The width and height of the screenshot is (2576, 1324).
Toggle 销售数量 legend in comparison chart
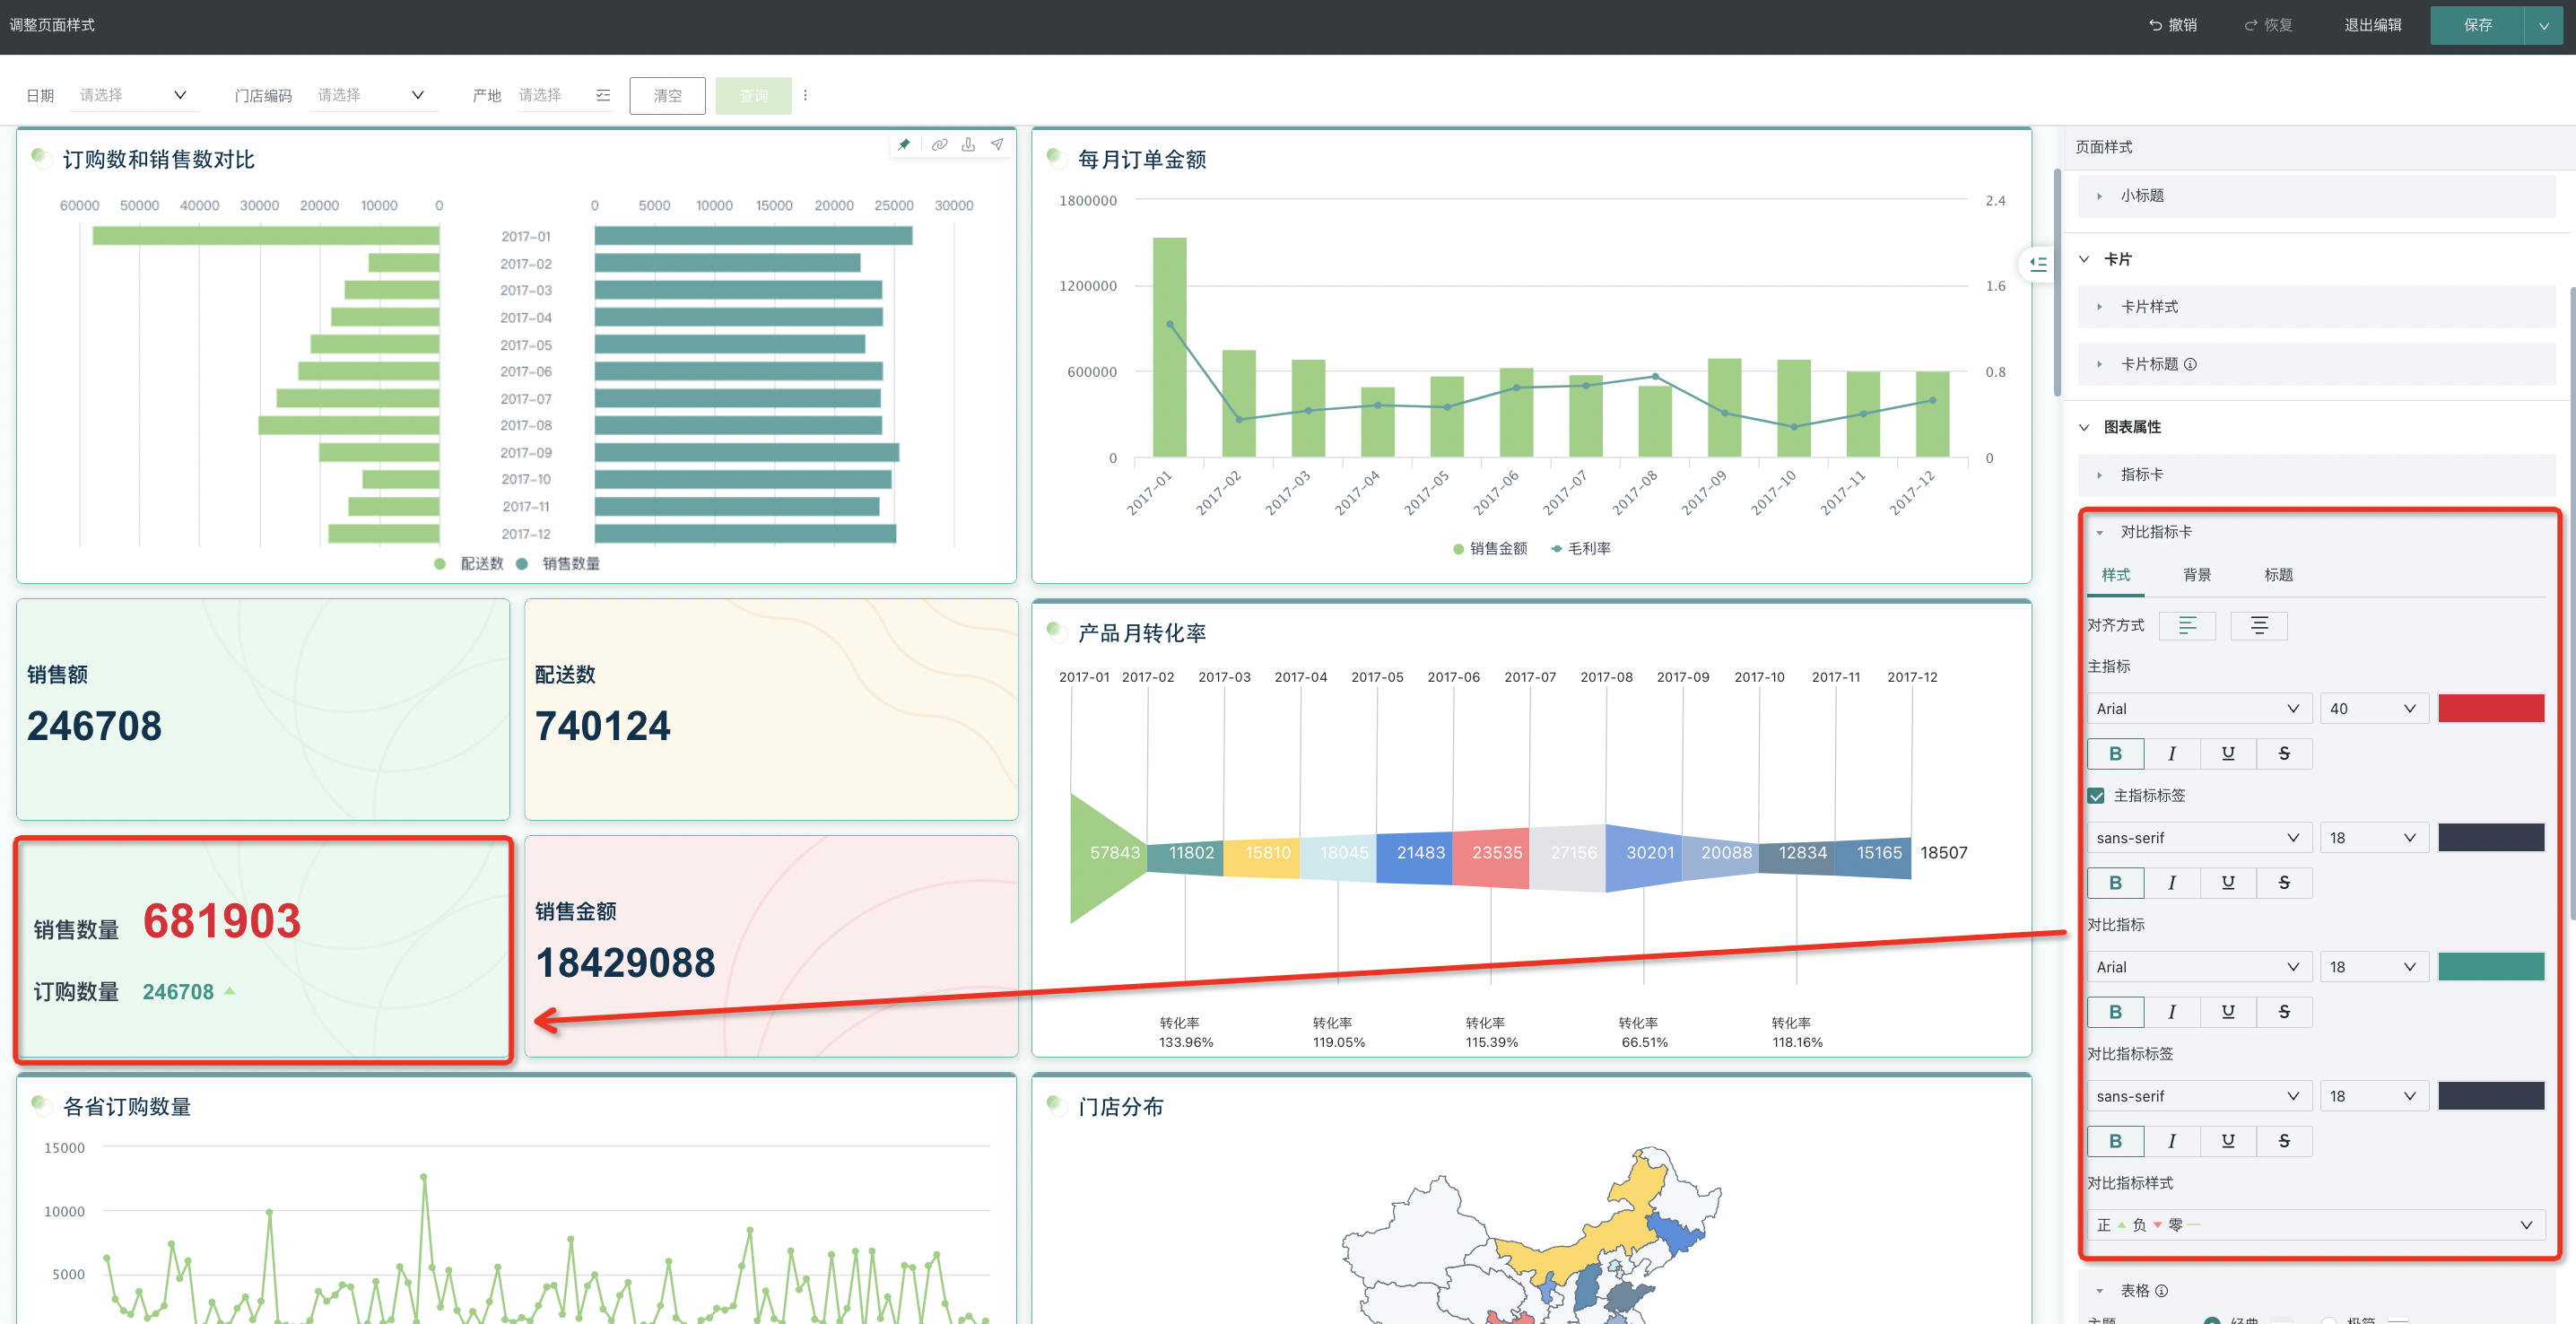[x=558, y=564]
